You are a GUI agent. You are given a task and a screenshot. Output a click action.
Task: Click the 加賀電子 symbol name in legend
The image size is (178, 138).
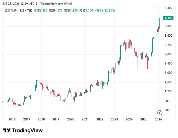click(x=10, y=11)
